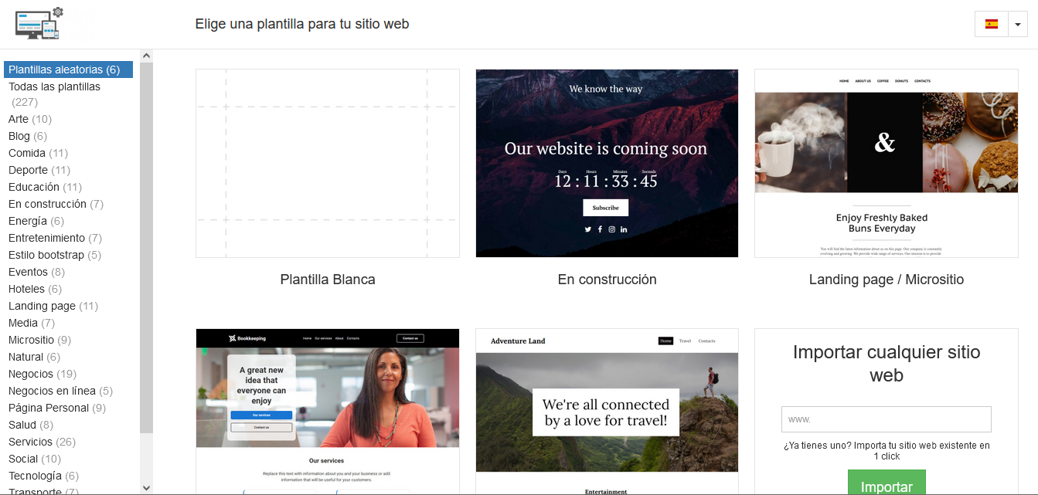
Task: Select Landing page / Micrositio template preview
Action: coord(886,163)
